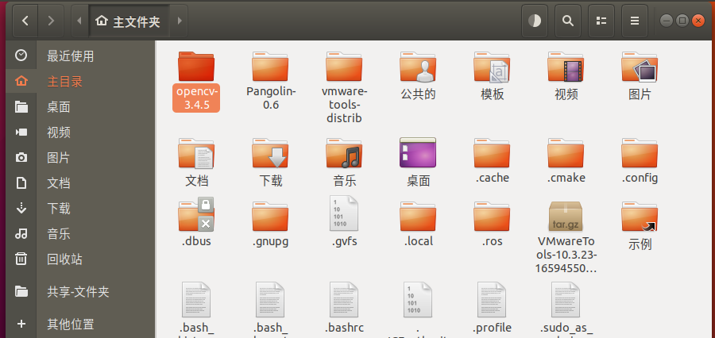Select the .cmake folder icon
Image resolution: width=715 pixels, height=338 pixels.
pyautogui.click(x=566, y=152)
